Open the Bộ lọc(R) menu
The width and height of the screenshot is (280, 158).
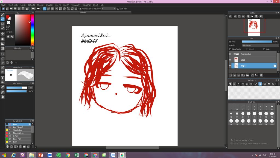31,5
